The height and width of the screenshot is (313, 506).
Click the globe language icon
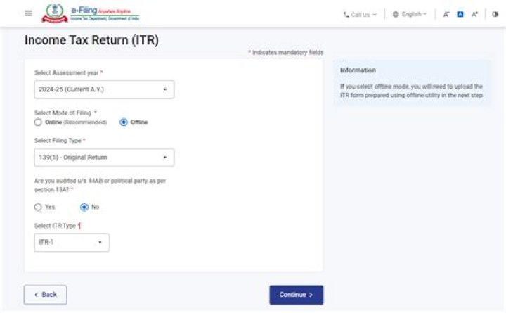(396, 14)
